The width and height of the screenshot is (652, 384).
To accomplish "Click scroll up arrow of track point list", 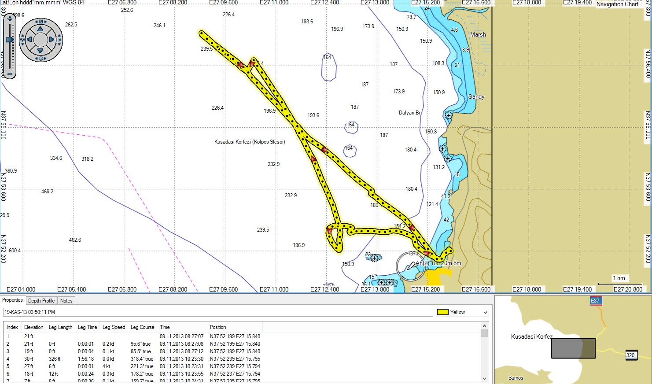I will (x=485, y=326).
